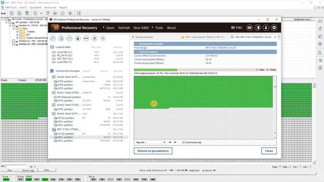The width and height of the screenshot is (324, 182).
Task: Collapse the MRT ATA0 tree node
Action: (3, 19)
